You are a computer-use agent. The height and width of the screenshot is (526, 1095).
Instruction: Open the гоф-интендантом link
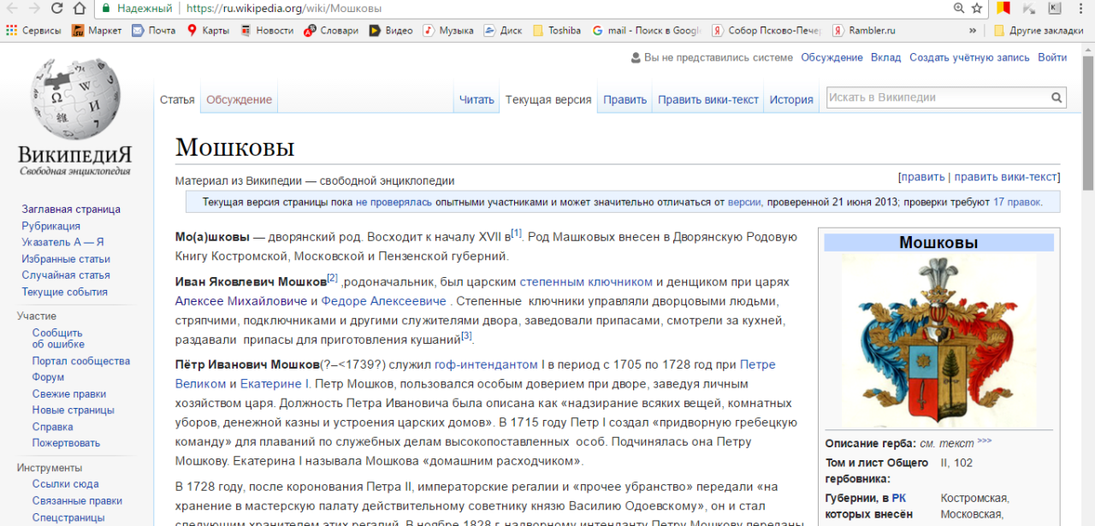point(486,364)
